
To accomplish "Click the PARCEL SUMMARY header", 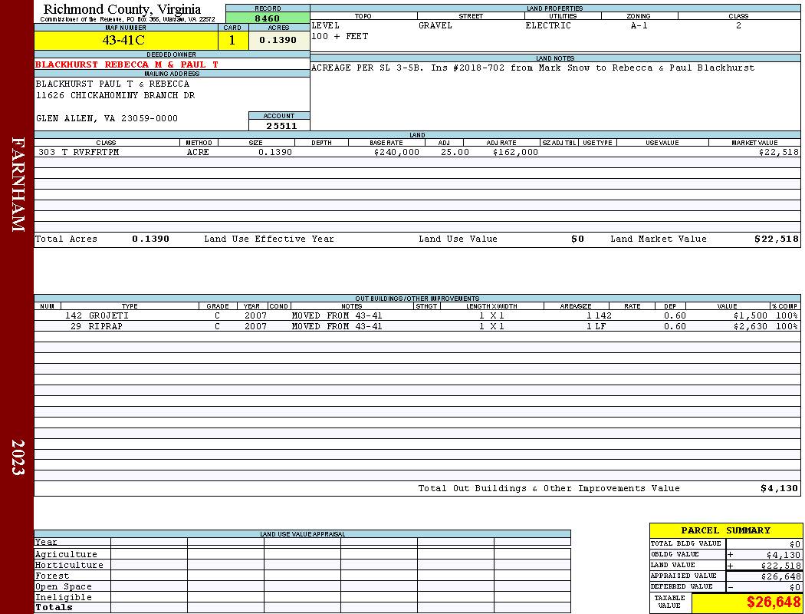I will 726,530.
